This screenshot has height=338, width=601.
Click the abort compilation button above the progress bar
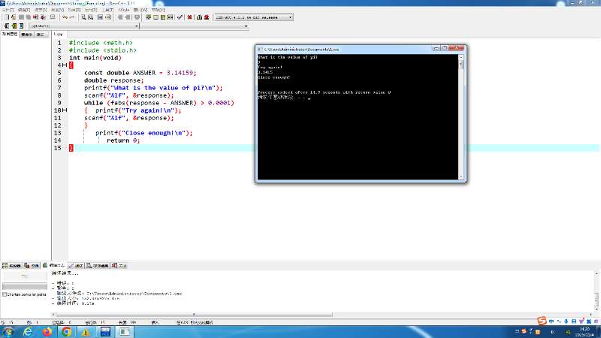25,276
